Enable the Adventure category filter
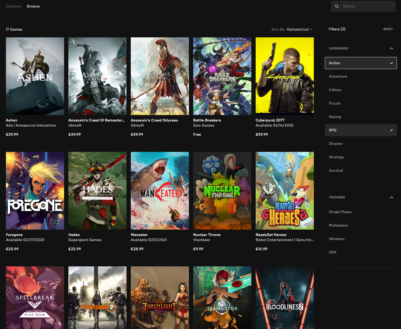The height and width of the screenshot is (329, 401). coord(361,76)
